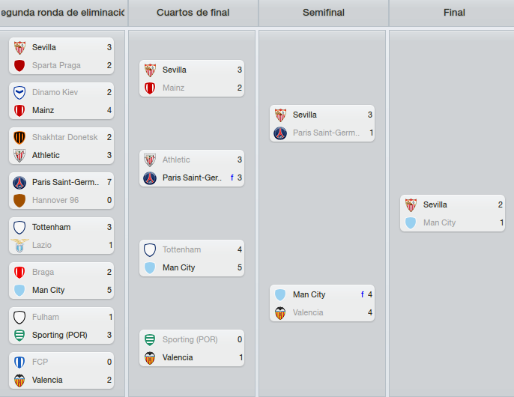Click the Dinamo Kiev club crest
Screen dimensions: 514x397
coord(19,92)
